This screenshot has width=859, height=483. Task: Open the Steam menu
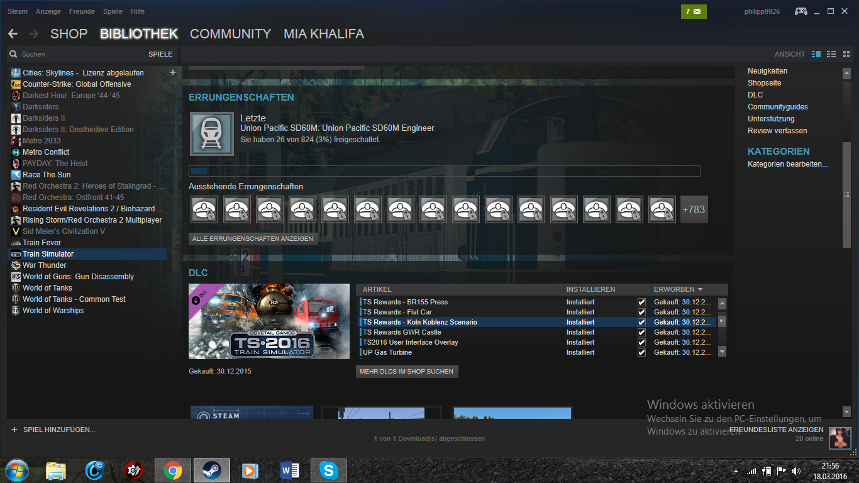click(18, 11)
